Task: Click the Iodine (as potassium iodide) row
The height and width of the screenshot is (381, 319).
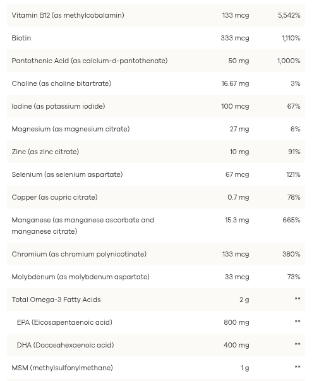Action: pos(156,106)
